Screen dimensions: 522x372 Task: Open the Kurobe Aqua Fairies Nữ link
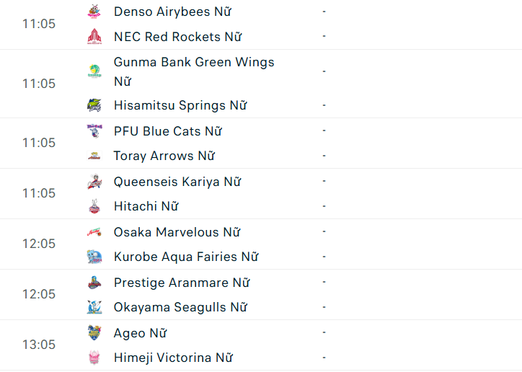186,257
